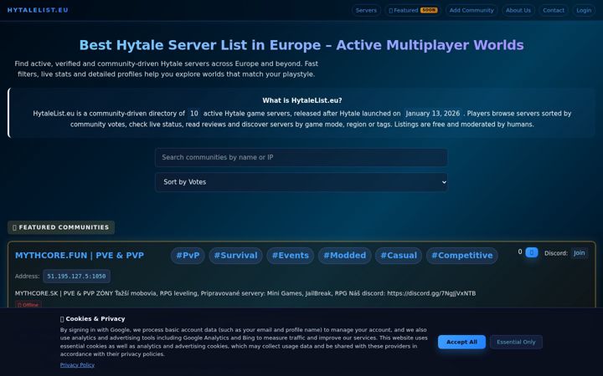The height and width of the screenshot is (376, 603).
Task: Click the Mythcore server description text
Action: click(x=245, y=293)
